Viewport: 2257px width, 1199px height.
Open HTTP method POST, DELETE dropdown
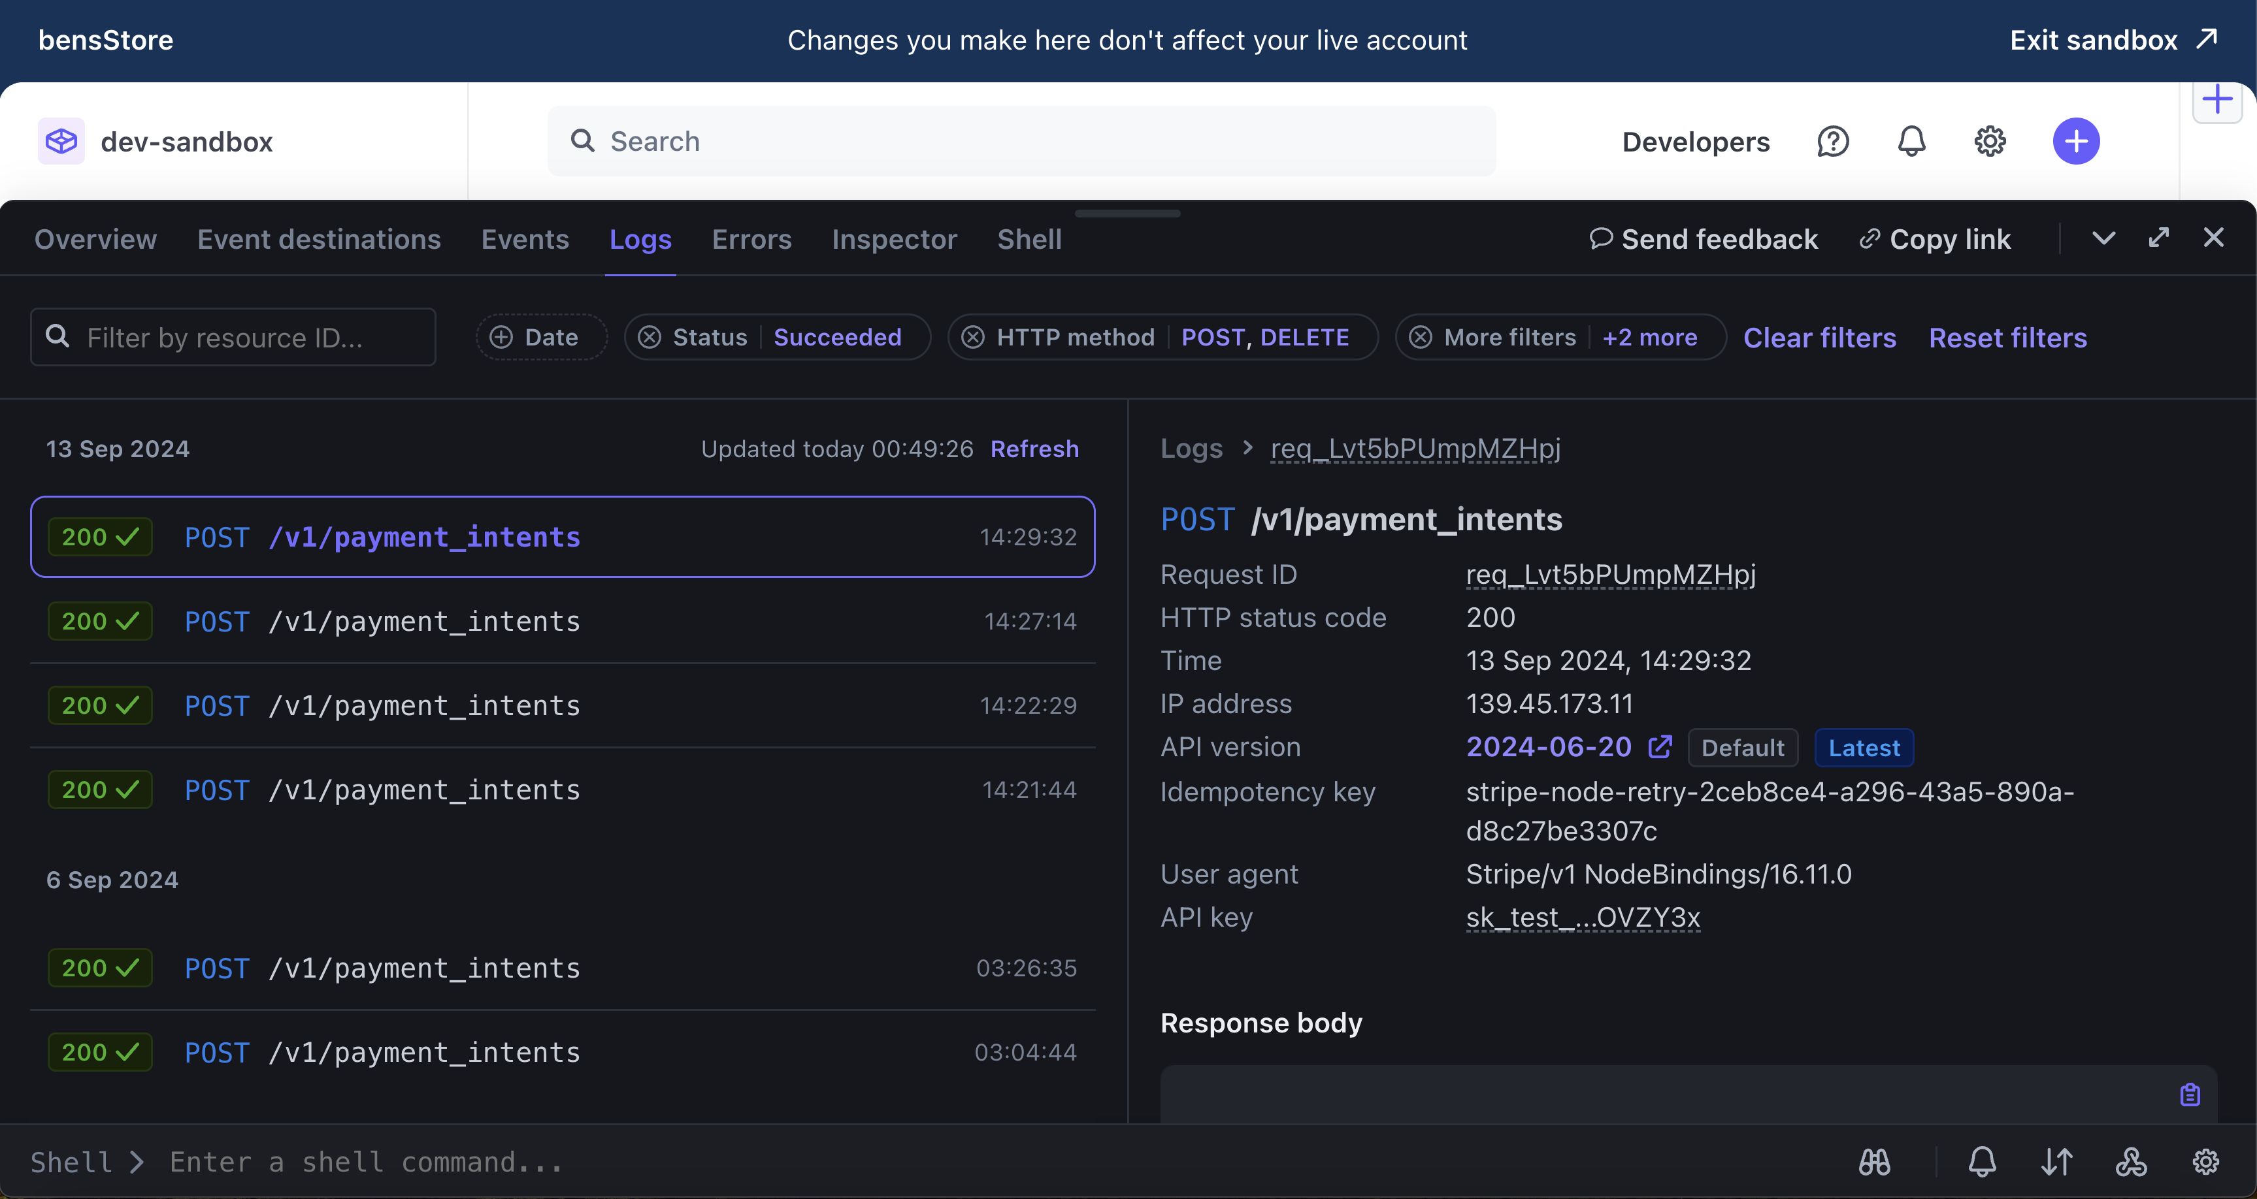1264,337
